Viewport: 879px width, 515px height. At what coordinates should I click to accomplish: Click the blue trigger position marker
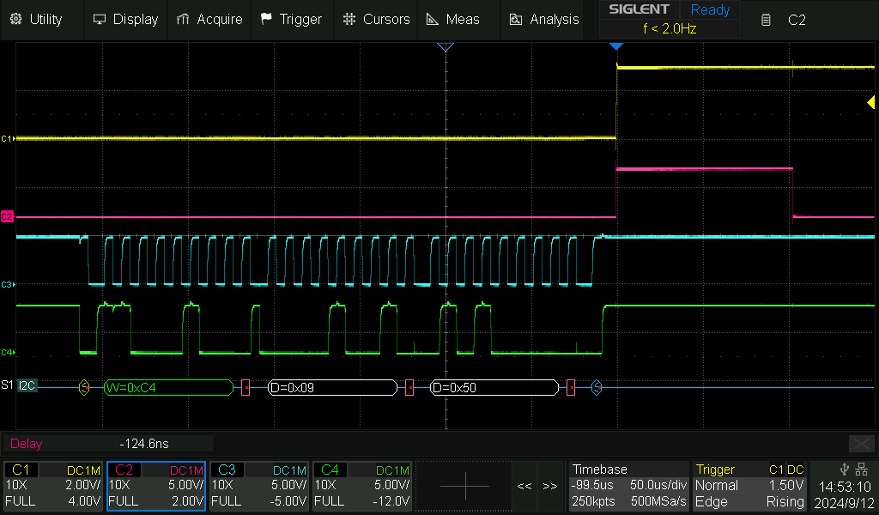coord(616,45)
